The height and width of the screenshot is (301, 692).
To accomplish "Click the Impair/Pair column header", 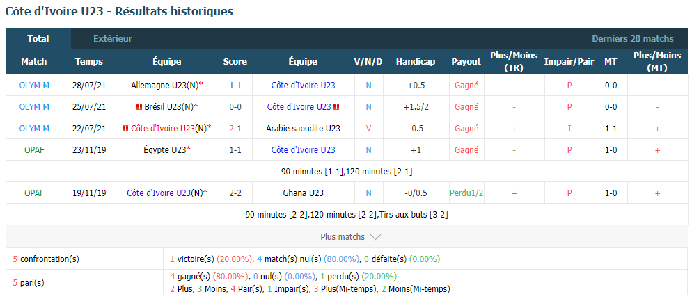I will tap(569, 62).
